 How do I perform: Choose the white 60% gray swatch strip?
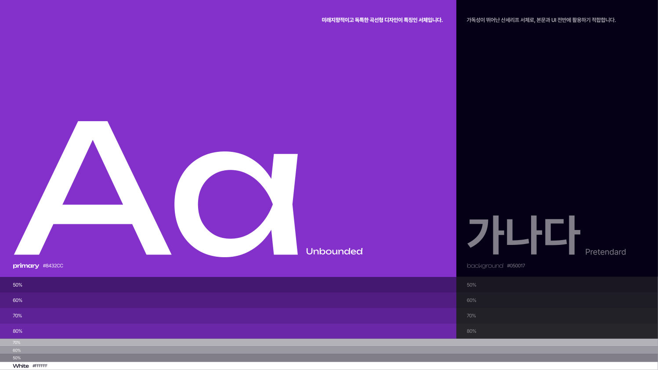(329, 350)
